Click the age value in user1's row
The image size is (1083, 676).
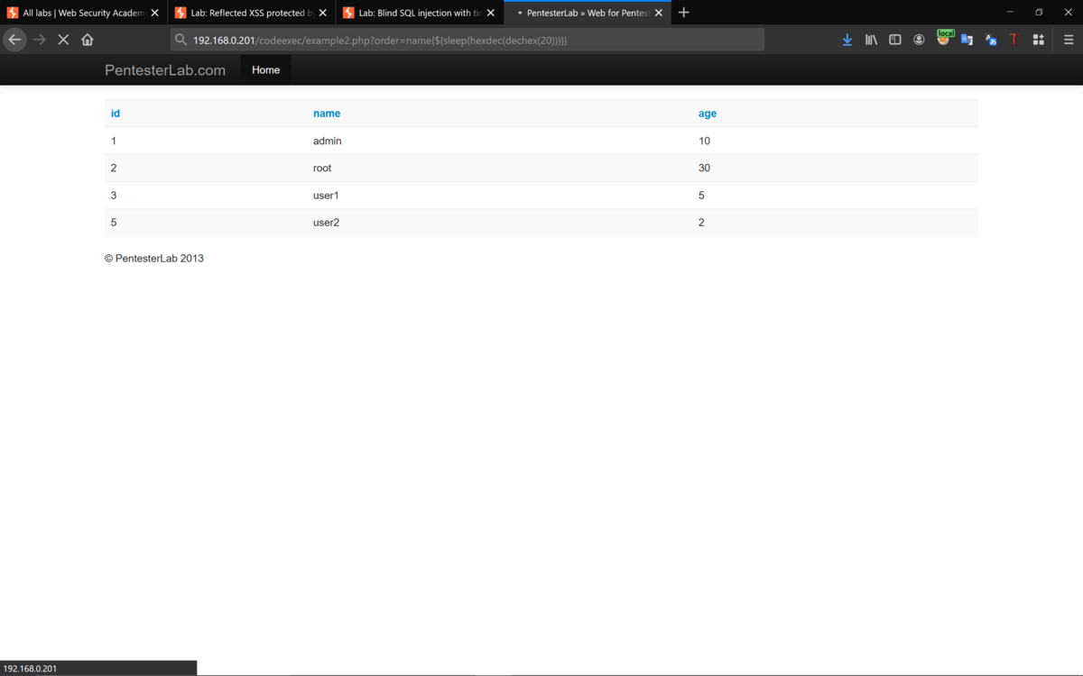[x=701, y=195]
